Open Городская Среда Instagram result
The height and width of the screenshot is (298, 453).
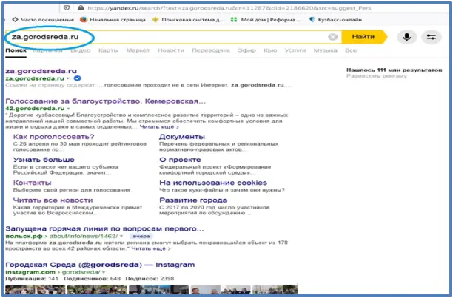coord(100,265)
